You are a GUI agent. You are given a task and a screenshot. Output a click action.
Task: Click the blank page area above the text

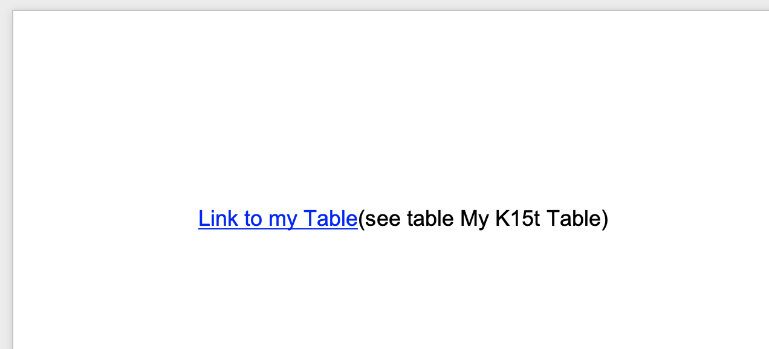pos(387,109)
